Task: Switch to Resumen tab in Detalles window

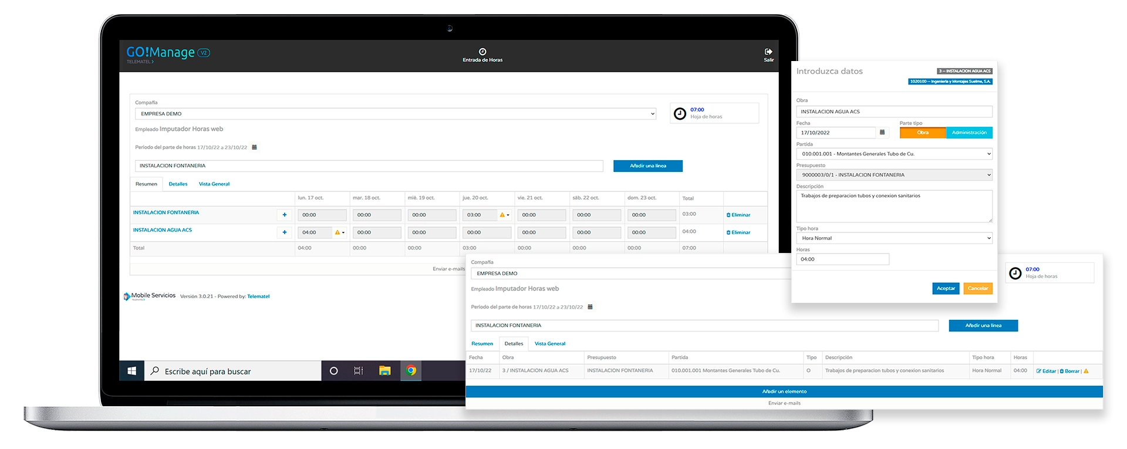Action: (x=482, y=344)
